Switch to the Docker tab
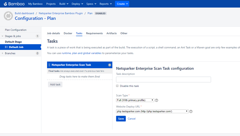240x136 pixels. 68,33
